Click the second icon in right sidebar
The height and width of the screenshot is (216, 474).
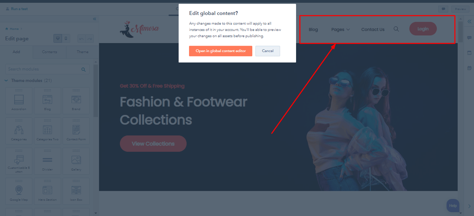tap(469, 53)
